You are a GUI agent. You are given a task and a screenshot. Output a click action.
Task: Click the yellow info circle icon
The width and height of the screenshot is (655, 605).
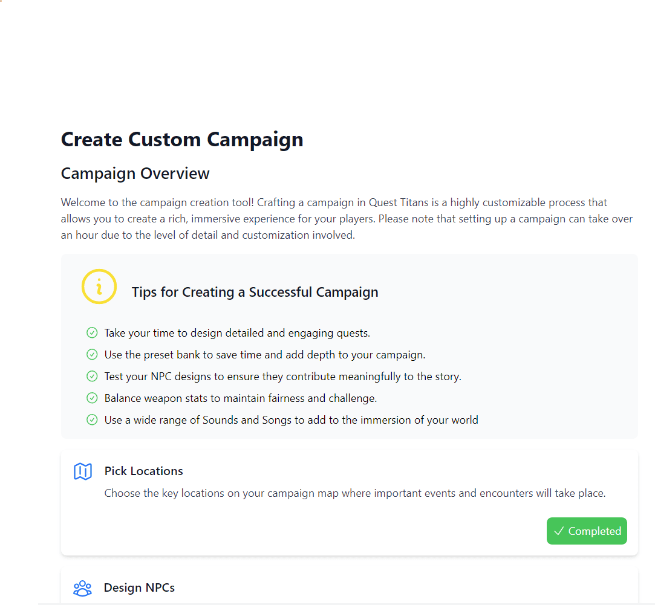pyautogui.click(x=99, y=286)
